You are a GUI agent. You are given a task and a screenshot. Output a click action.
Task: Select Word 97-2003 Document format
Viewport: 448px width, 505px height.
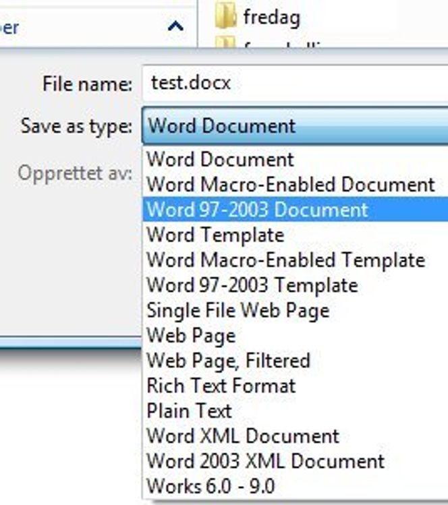[295, 209]
